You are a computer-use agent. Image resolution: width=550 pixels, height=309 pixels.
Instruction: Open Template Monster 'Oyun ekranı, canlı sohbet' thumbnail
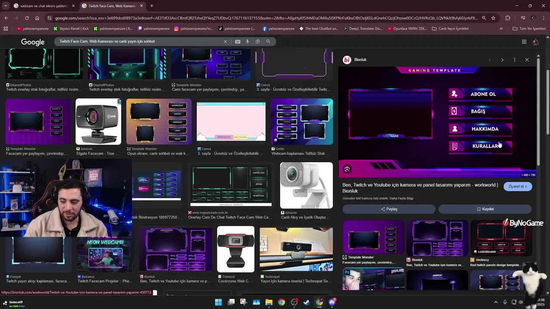(159, 122)
